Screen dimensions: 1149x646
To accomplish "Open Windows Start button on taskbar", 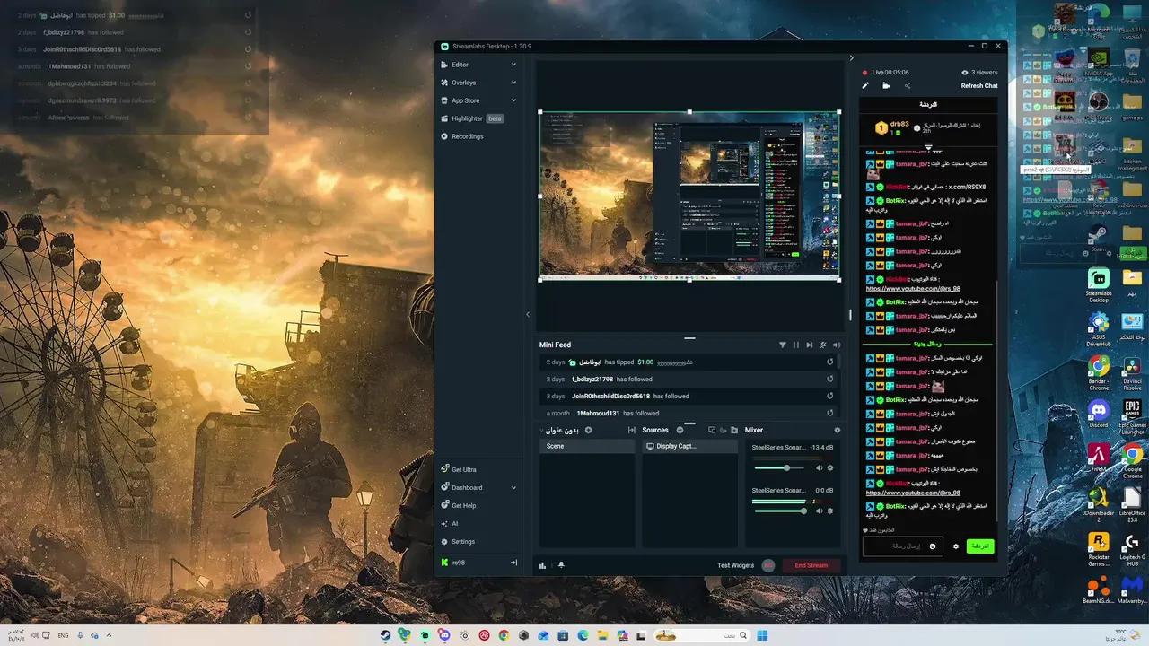I will (x=762, y=635).
